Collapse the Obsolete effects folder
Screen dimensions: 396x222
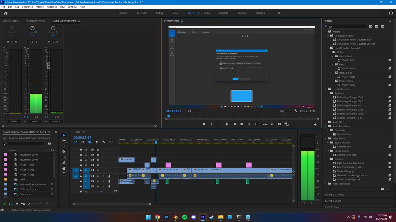pos(328,159)
